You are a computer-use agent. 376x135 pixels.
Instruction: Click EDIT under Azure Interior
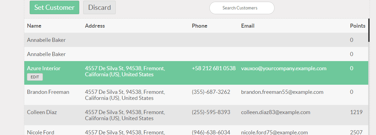click(x=35, y=77)
